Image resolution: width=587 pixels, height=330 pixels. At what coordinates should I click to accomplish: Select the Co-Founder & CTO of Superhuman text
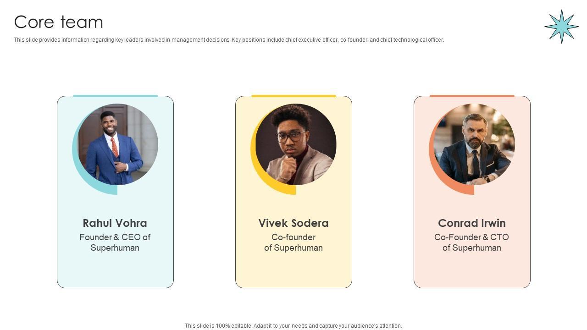coord(472,242)
